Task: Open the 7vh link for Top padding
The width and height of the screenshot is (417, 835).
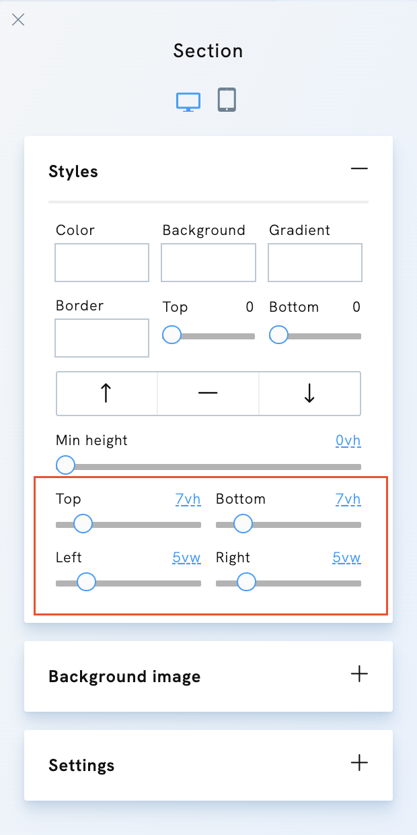Action: (188, 499)
